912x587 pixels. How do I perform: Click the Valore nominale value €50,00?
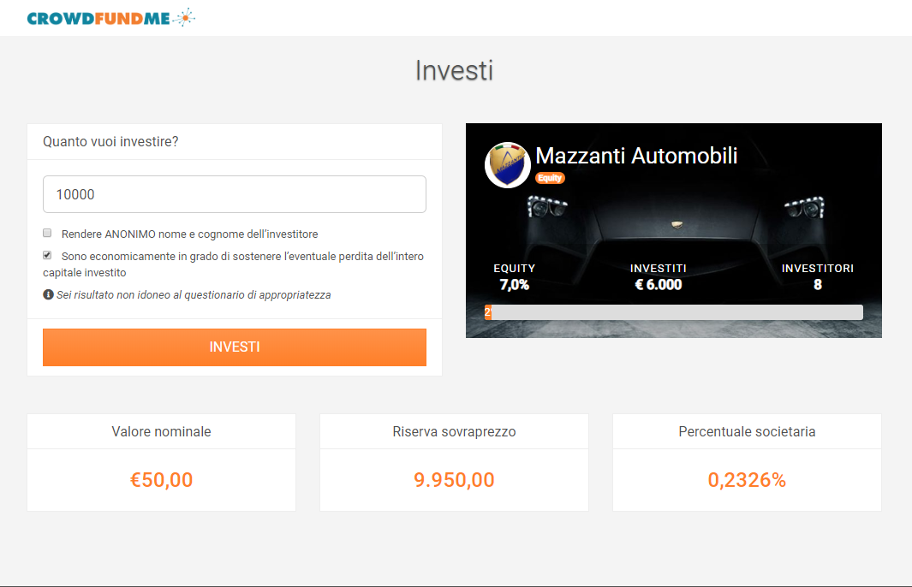pyautogui.click(x=161, y=479)
